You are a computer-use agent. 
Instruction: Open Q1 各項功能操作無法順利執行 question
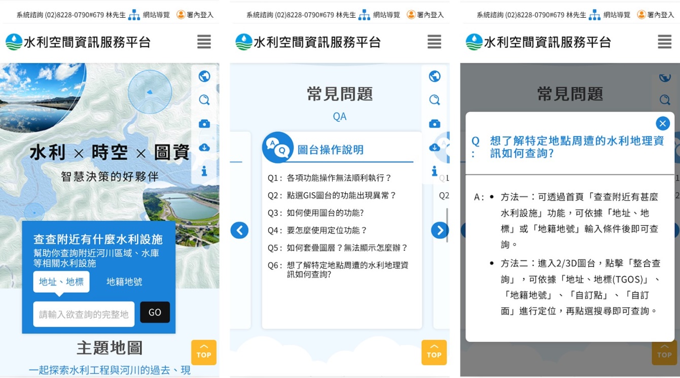click(339, 178)
